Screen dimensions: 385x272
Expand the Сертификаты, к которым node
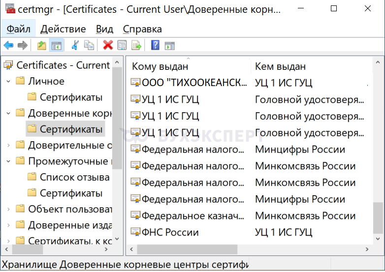tap(8, 241)
